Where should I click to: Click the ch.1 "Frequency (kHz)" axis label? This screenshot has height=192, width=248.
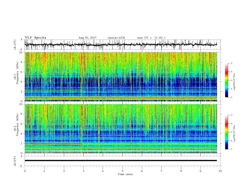click(x=17, y=73)
